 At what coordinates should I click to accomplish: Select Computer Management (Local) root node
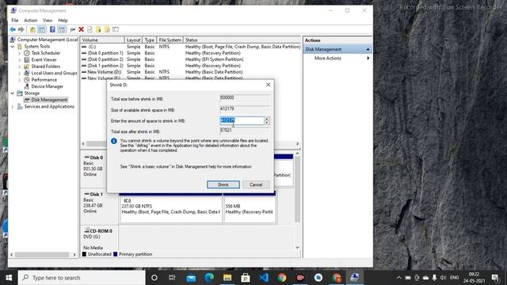pos(48,40)
